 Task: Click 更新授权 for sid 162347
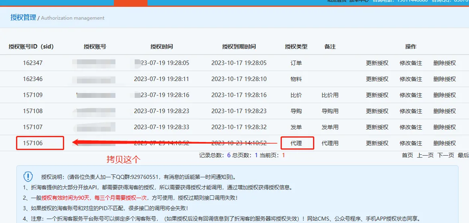[x=377, y=63]
